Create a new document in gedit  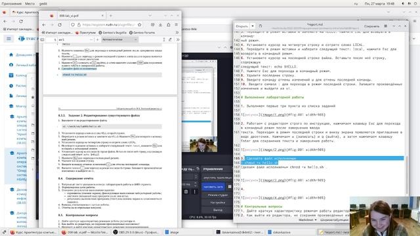click(x=261, y=26)
